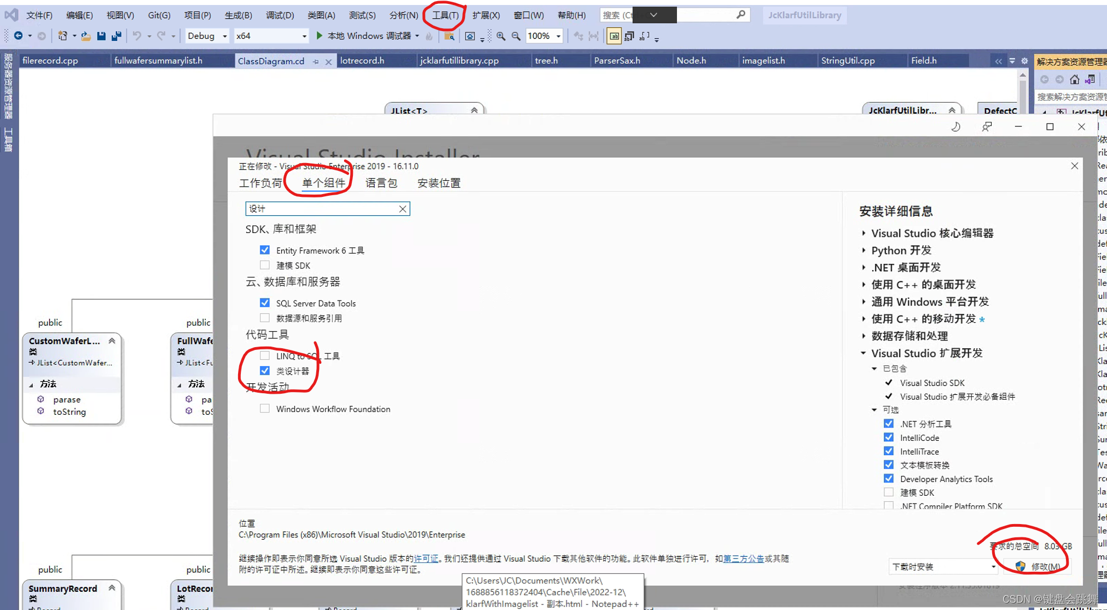Open the 工具(T) menu
Screen dimensions: 1107x610
pos(445,15)
